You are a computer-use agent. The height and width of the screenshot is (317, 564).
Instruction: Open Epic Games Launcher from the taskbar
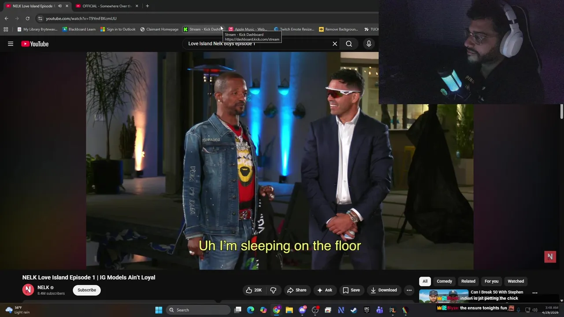(367, 310)
